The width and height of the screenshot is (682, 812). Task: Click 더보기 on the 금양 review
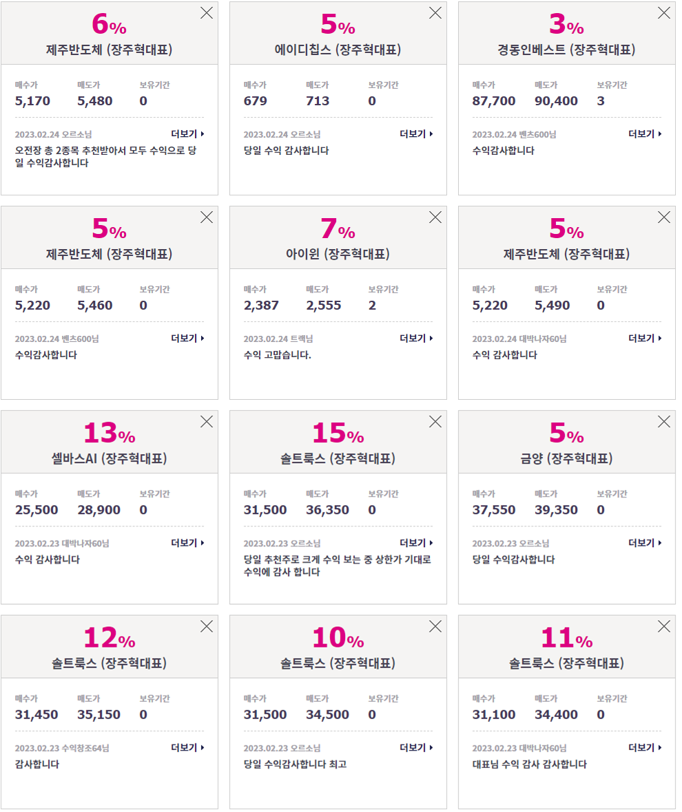coord(645,543)
